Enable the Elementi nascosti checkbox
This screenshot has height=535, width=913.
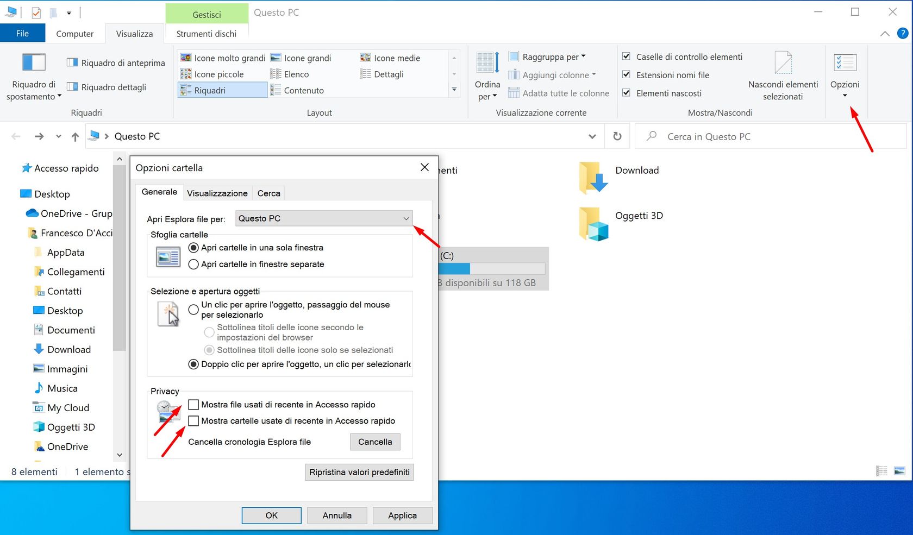click(626, 93)
